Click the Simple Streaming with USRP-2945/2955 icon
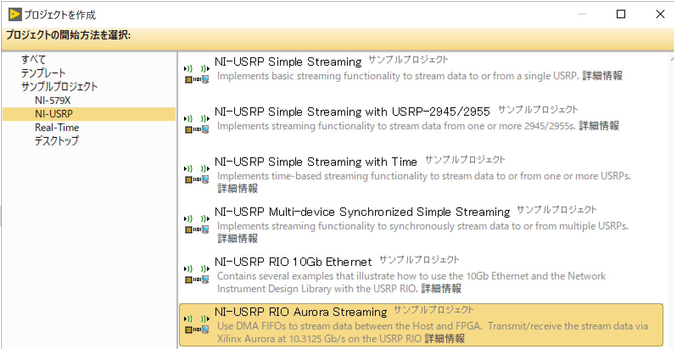 pos(197,124)
